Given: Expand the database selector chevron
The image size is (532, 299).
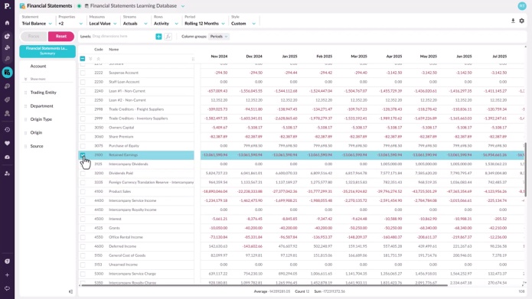Looking at the screenshot, I should point(183,6).
